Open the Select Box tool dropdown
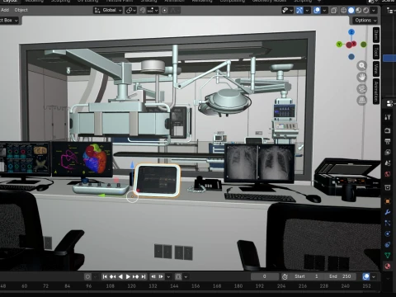This screenshot has height=297, width=396. tap(8, 21)
